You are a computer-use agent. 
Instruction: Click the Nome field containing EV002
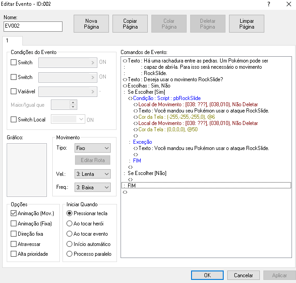(x=33, y=26)
